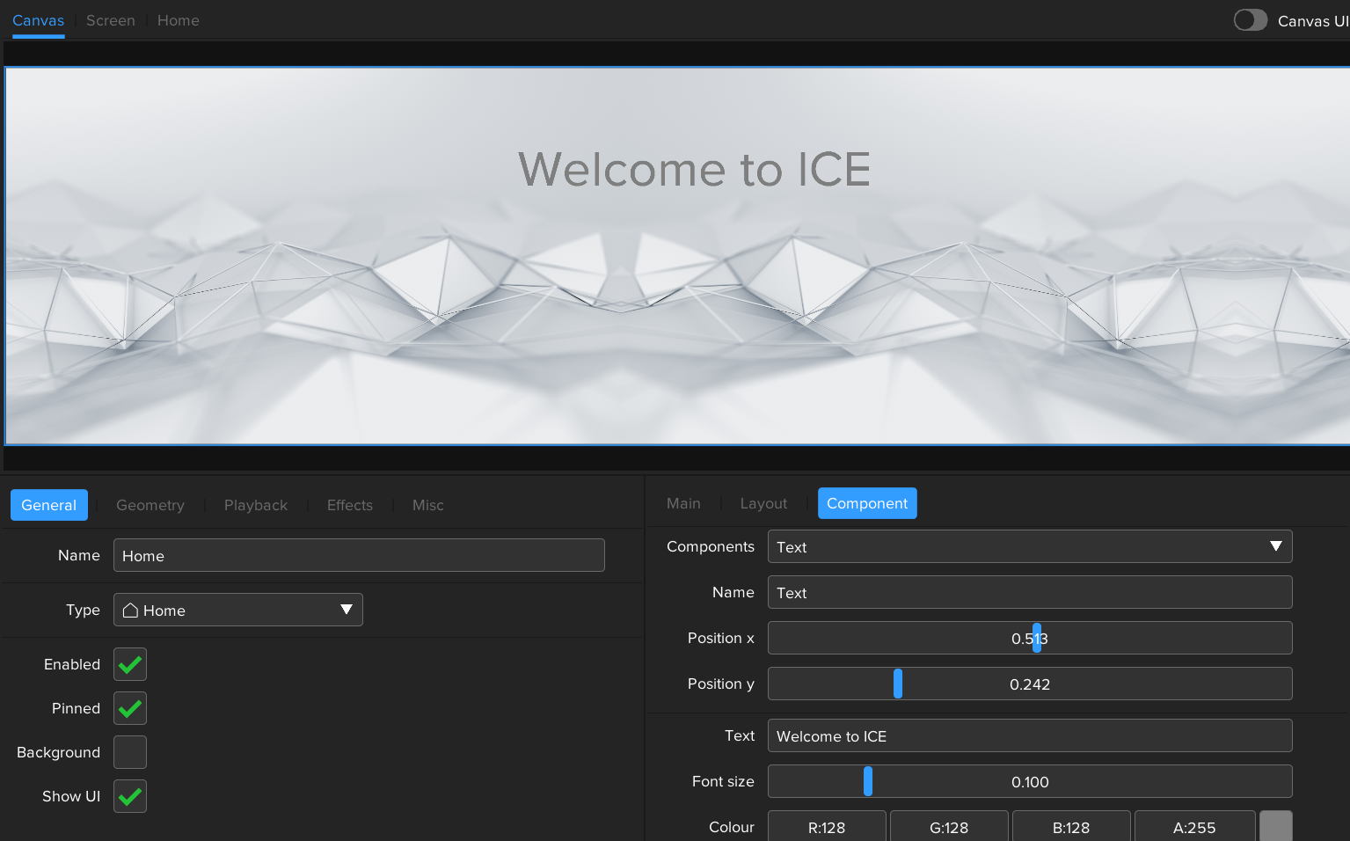The height and width of the screenshot is (841, 1350).
Task: Open the Type dropdown arrow
Action: (x=347, y=610)
